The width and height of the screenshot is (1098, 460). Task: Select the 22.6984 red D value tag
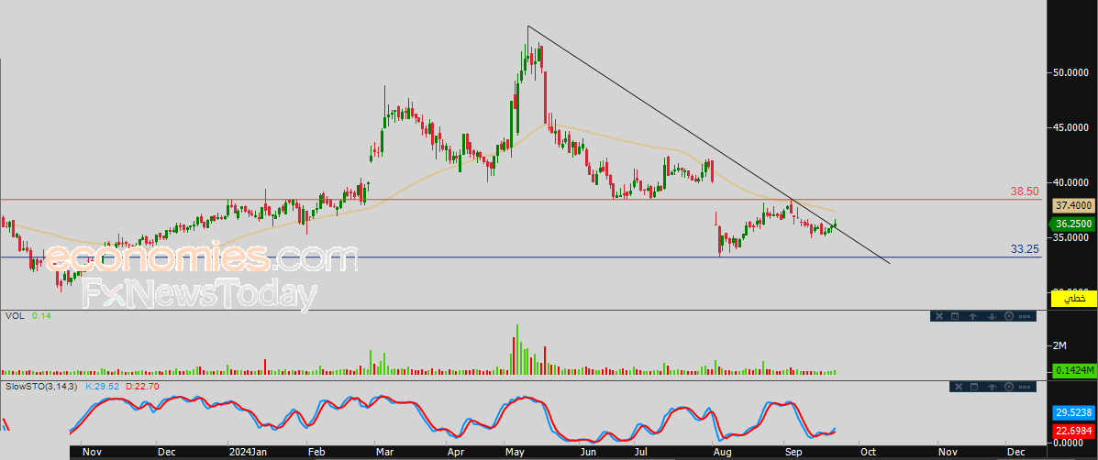pyautogui.click(x=1074, y=430)
